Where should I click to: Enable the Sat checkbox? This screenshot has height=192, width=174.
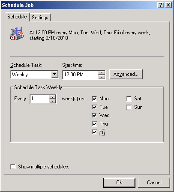(x=129, y=99)
